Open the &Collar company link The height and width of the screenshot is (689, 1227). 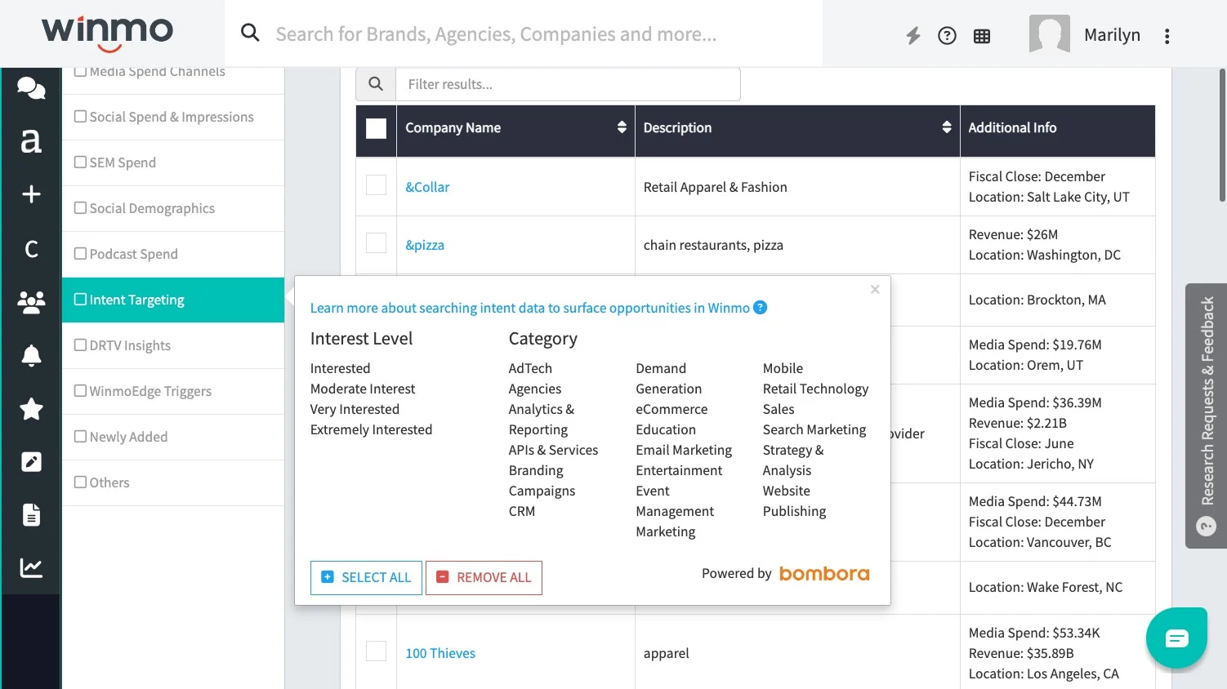(427, 187)
